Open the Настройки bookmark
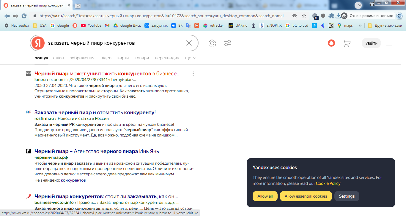 tap(17, 26)
